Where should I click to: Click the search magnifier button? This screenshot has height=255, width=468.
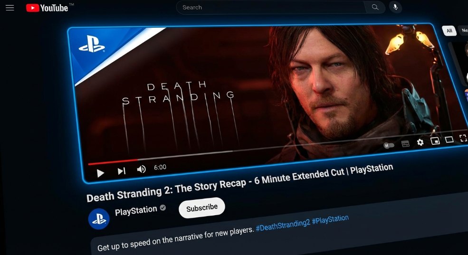coord(375,8)
